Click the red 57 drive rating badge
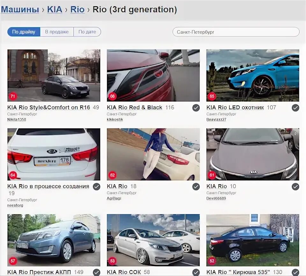Image resolution: width=306 pixels, height=276 pixels. [x=13, y=261]
